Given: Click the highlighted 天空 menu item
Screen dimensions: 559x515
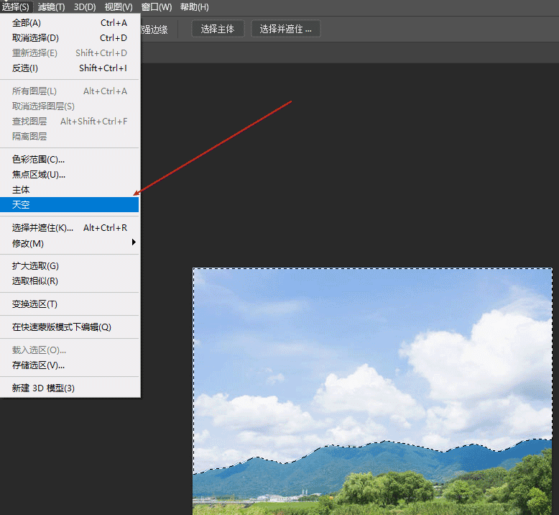Looking at the screenshot, I should point(21,205).
